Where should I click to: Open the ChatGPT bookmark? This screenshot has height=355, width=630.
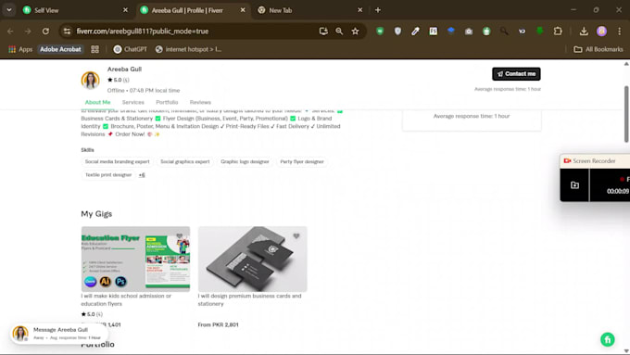(131, 49)
